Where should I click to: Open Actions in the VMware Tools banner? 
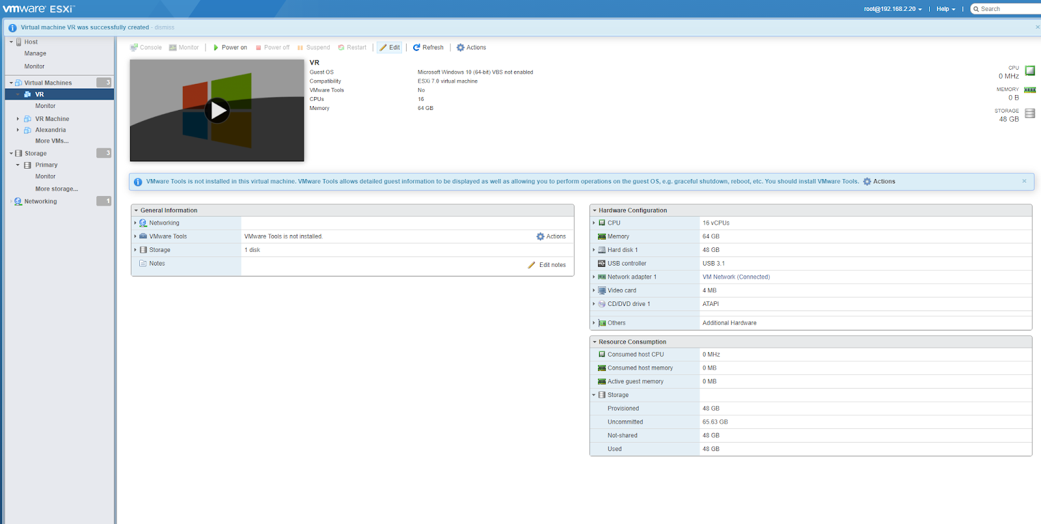(x=879, y=182)
